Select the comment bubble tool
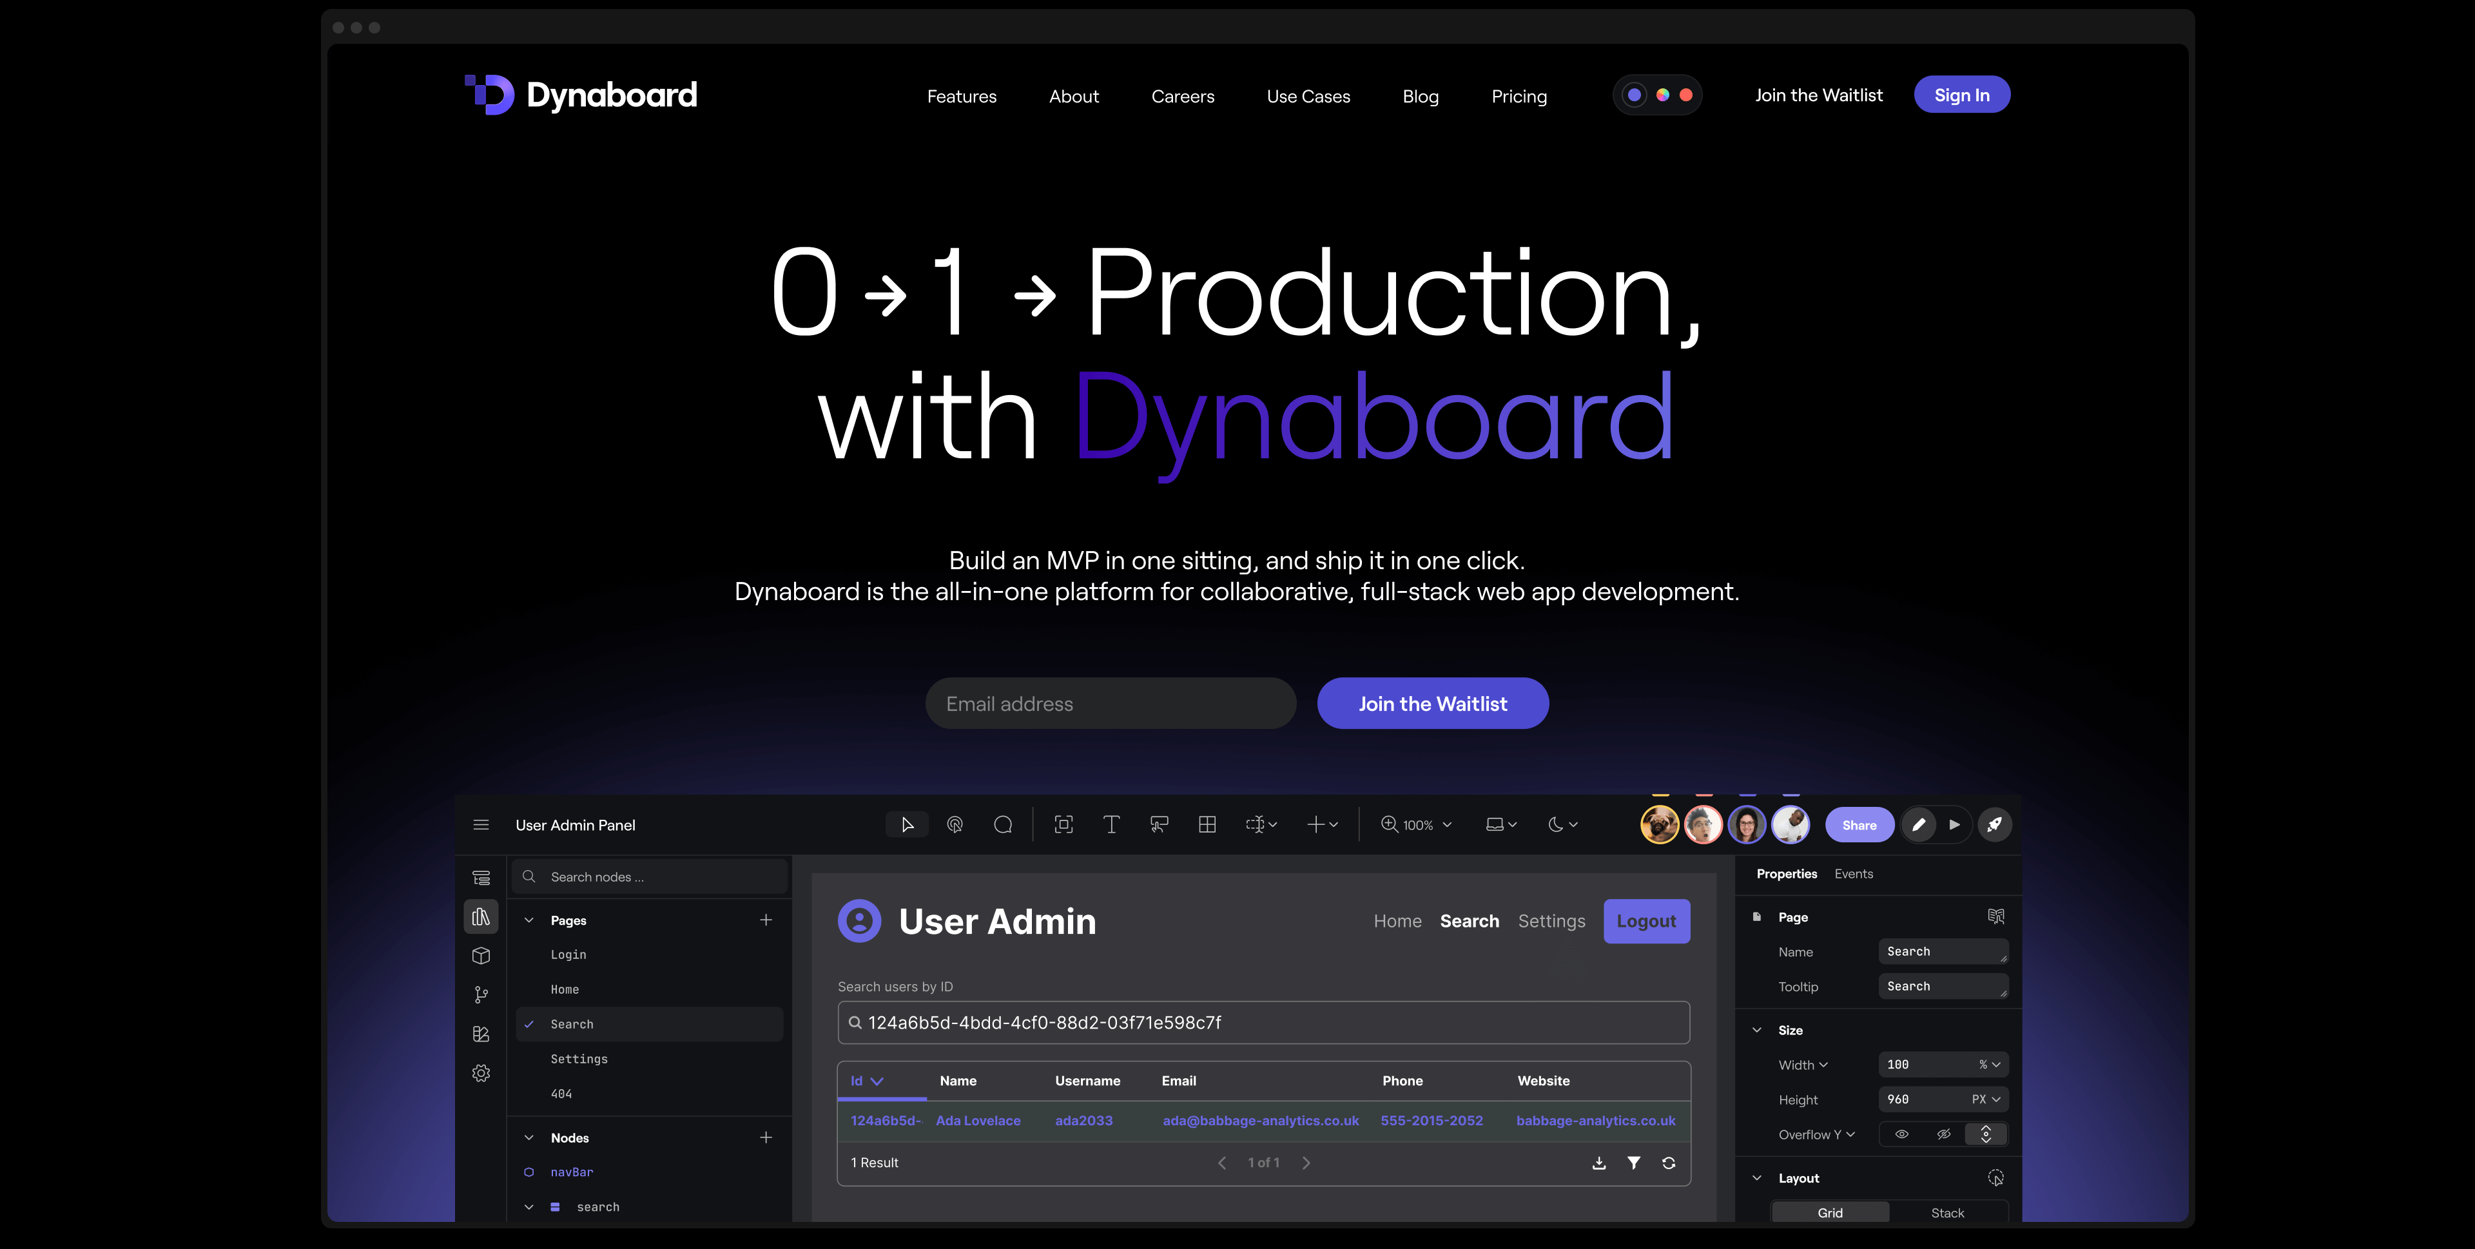 (1003, 824)
